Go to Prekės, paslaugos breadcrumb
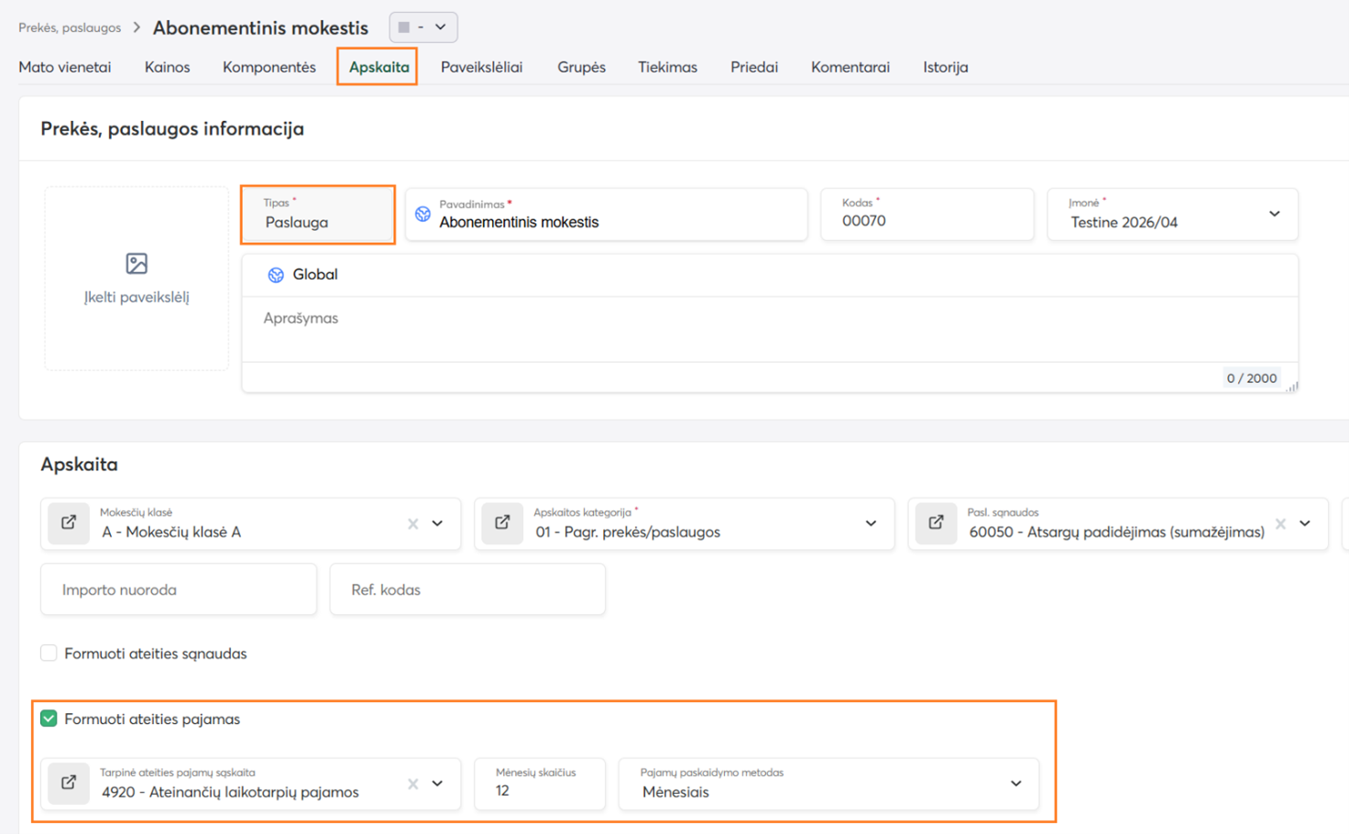The height and width of the screenshot is (834, 1349). [x=70, y=27]
